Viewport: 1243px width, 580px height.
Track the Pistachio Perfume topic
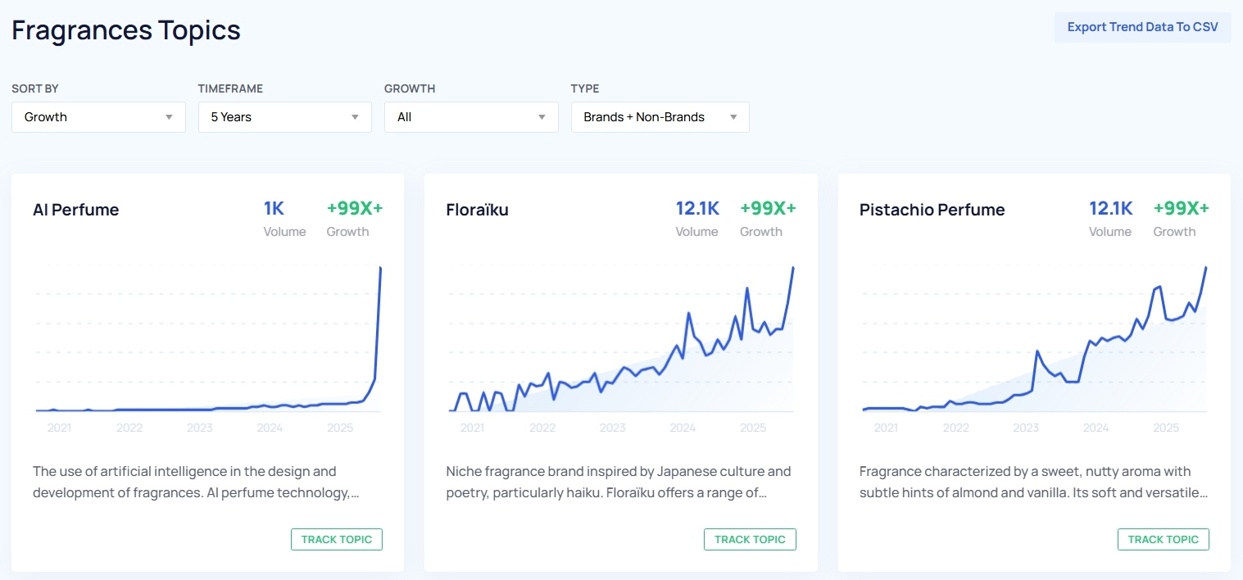pos(1163,539)
